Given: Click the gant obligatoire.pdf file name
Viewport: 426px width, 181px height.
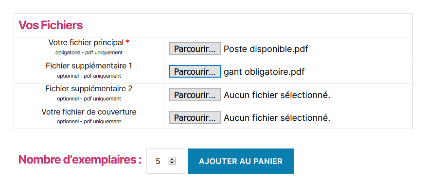Looking at the screenshot, I should point(264,72).
